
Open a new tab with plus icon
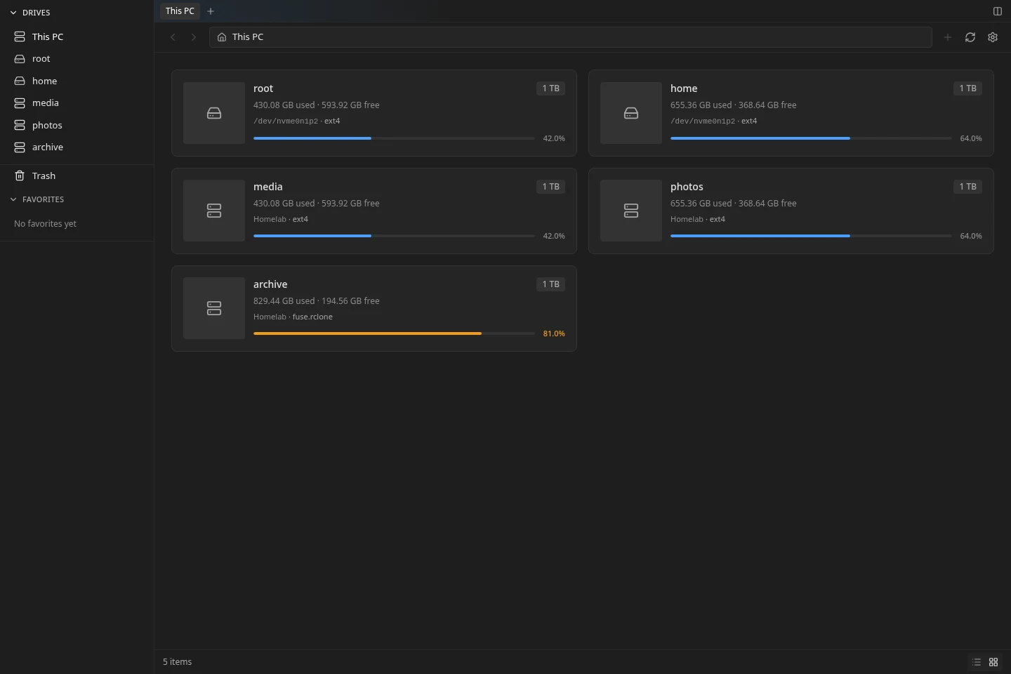[x=211, y=11]
